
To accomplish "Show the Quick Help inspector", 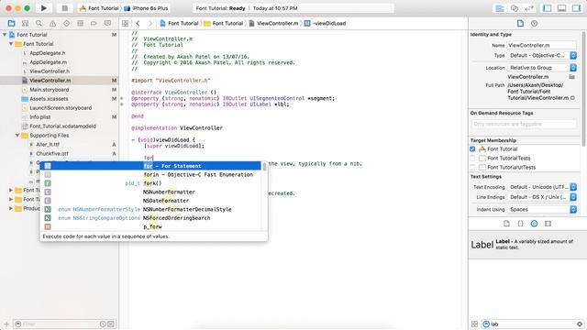I will point(534,23).
